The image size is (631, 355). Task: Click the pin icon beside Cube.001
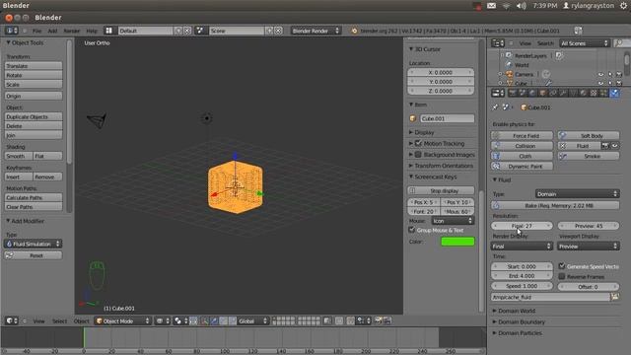(x=495, y=107)
